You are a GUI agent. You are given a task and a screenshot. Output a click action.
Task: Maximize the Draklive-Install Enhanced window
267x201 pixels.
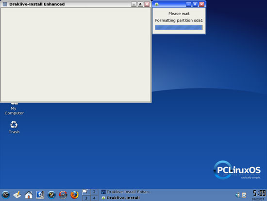click(140, 4)
